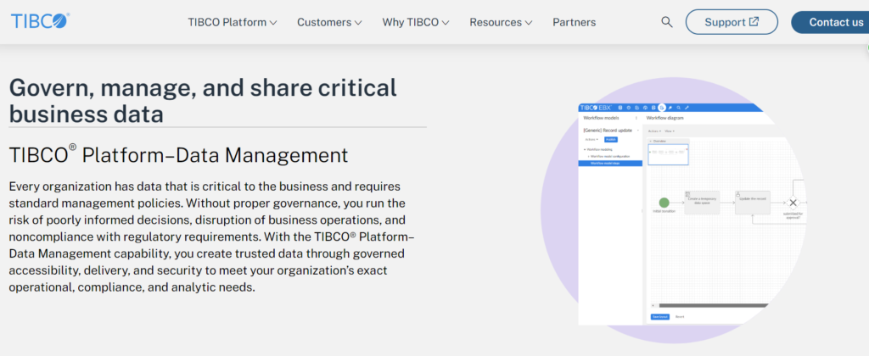Click the database icon in the EBX toolbar
869x356 pixels.
click(620, 108)
